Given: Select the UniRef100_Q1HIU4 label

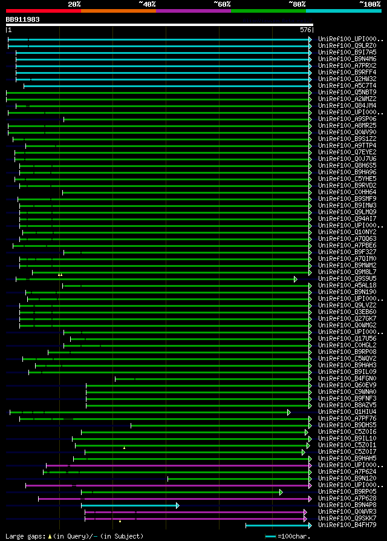Looking at the screenshot, I should (347, 412).
